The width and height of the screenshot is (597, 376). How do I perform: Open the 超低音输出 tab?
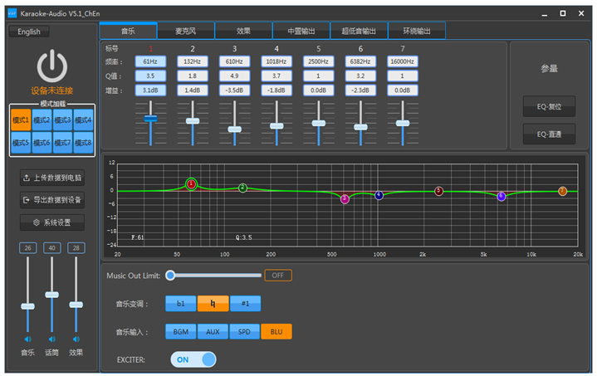[359, 31]
